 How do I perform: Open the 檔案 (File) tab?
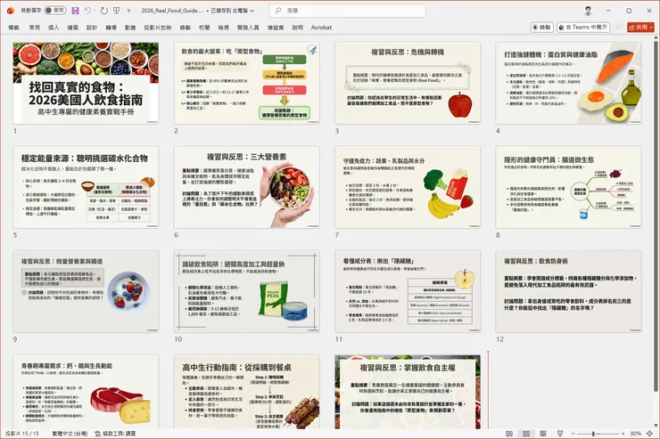tap(13, 28)
